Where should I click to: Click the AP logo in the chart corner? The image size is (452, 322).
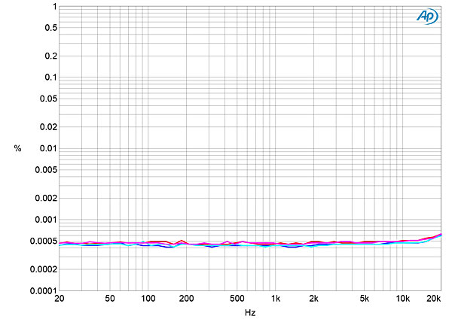[427, 16]
